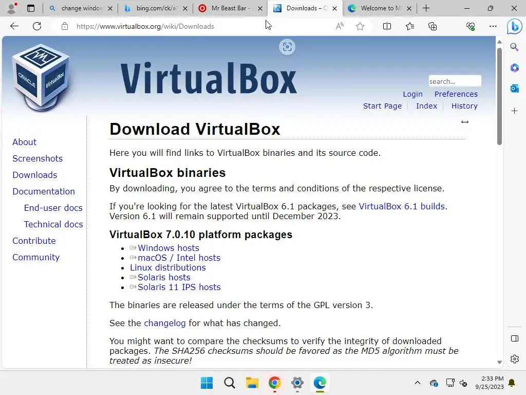This screenshot has height=395, width=526.
Task: Show hidden tray icons chevron
Action: coord(417,383)
